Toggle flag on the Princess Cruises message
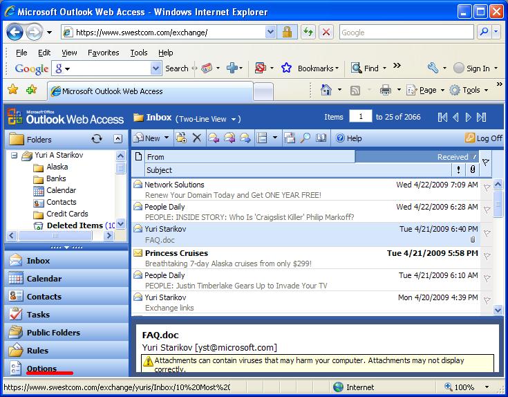Viewport: 508px width, 397px height. [487, 256]
